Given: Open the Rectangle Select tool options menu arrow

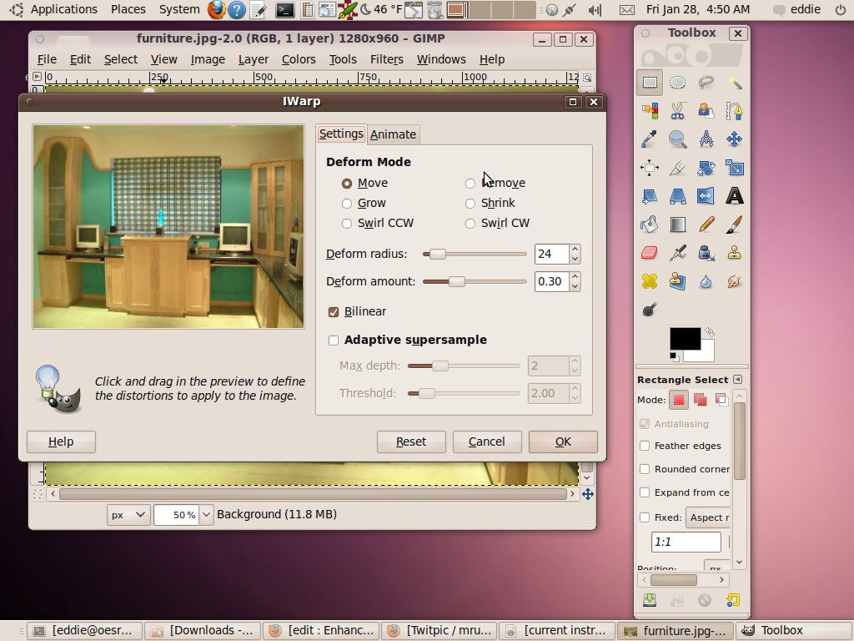Looking at the screenshot, I should (737, 380).
